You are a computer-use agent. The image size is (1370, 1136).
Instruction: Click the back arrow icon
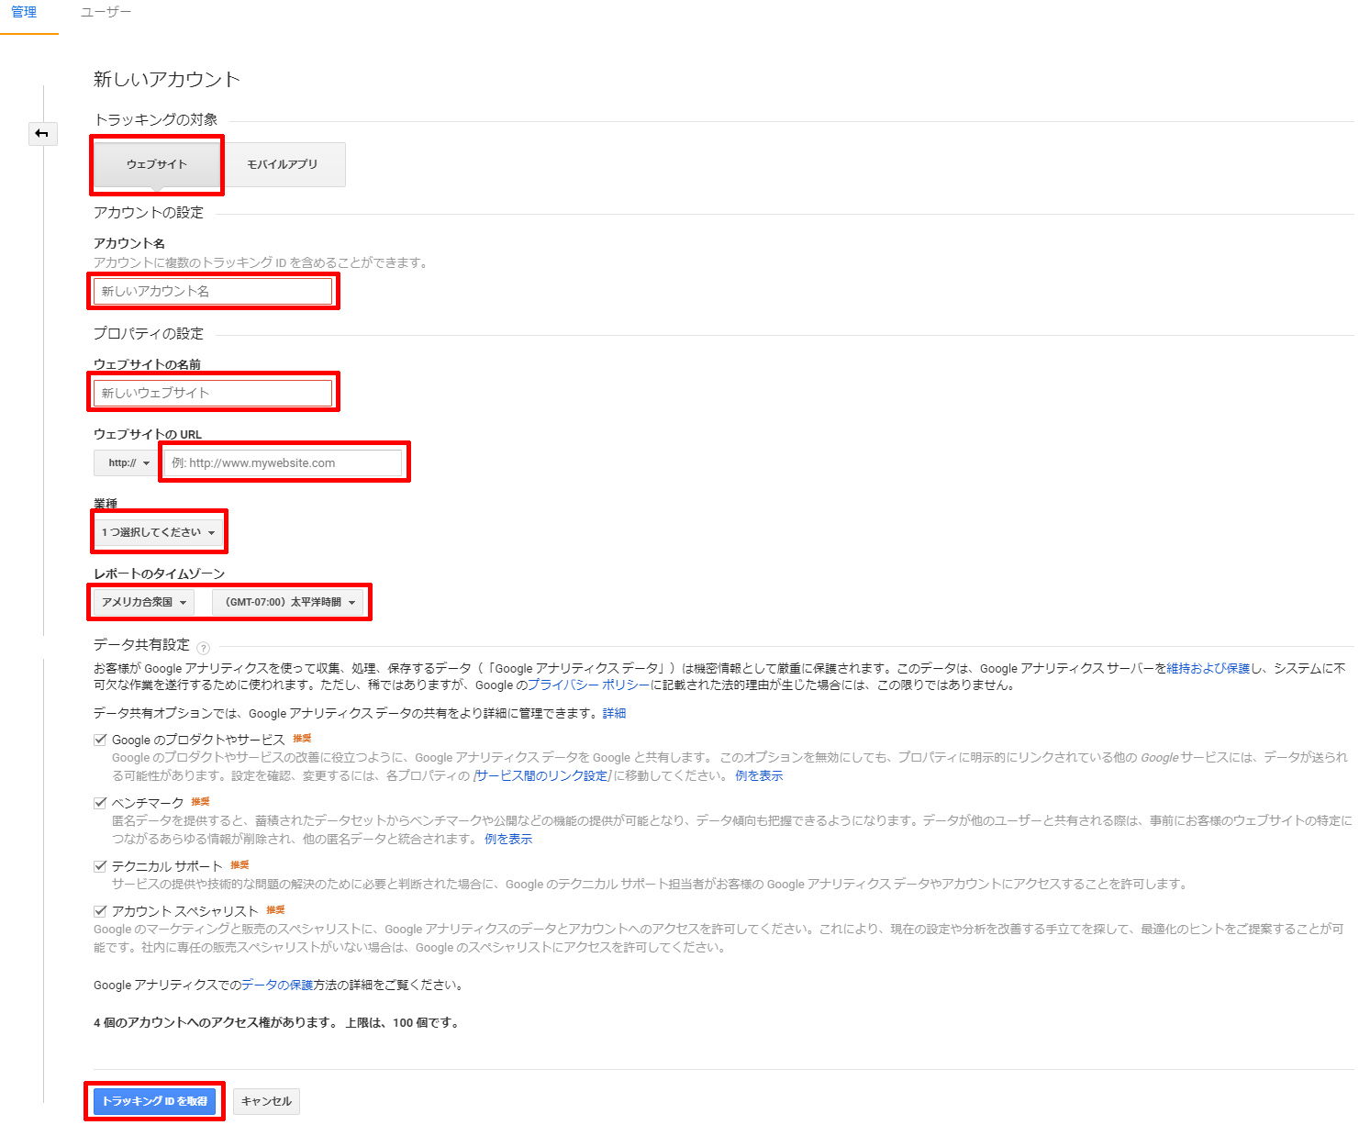(42, 134)
